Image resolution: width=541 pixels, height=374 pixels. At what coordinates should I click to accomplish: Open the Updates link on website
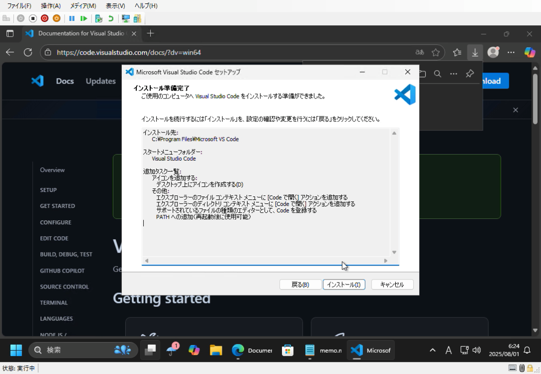tap(101, 81)
